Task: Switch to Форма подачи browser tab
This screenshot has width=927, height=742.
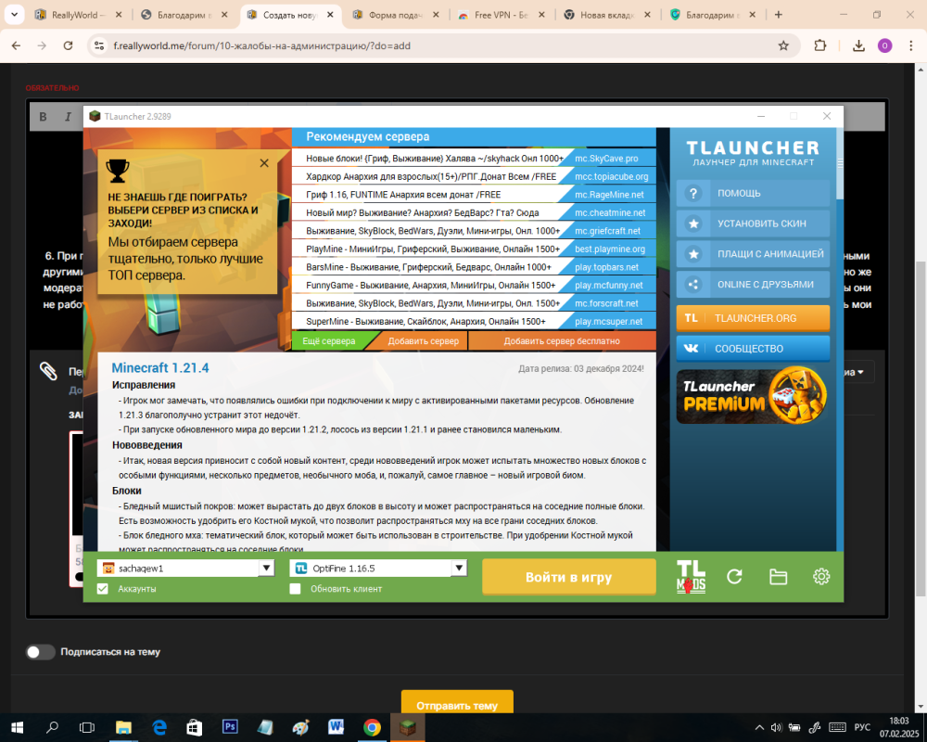Action: point(395,15)
